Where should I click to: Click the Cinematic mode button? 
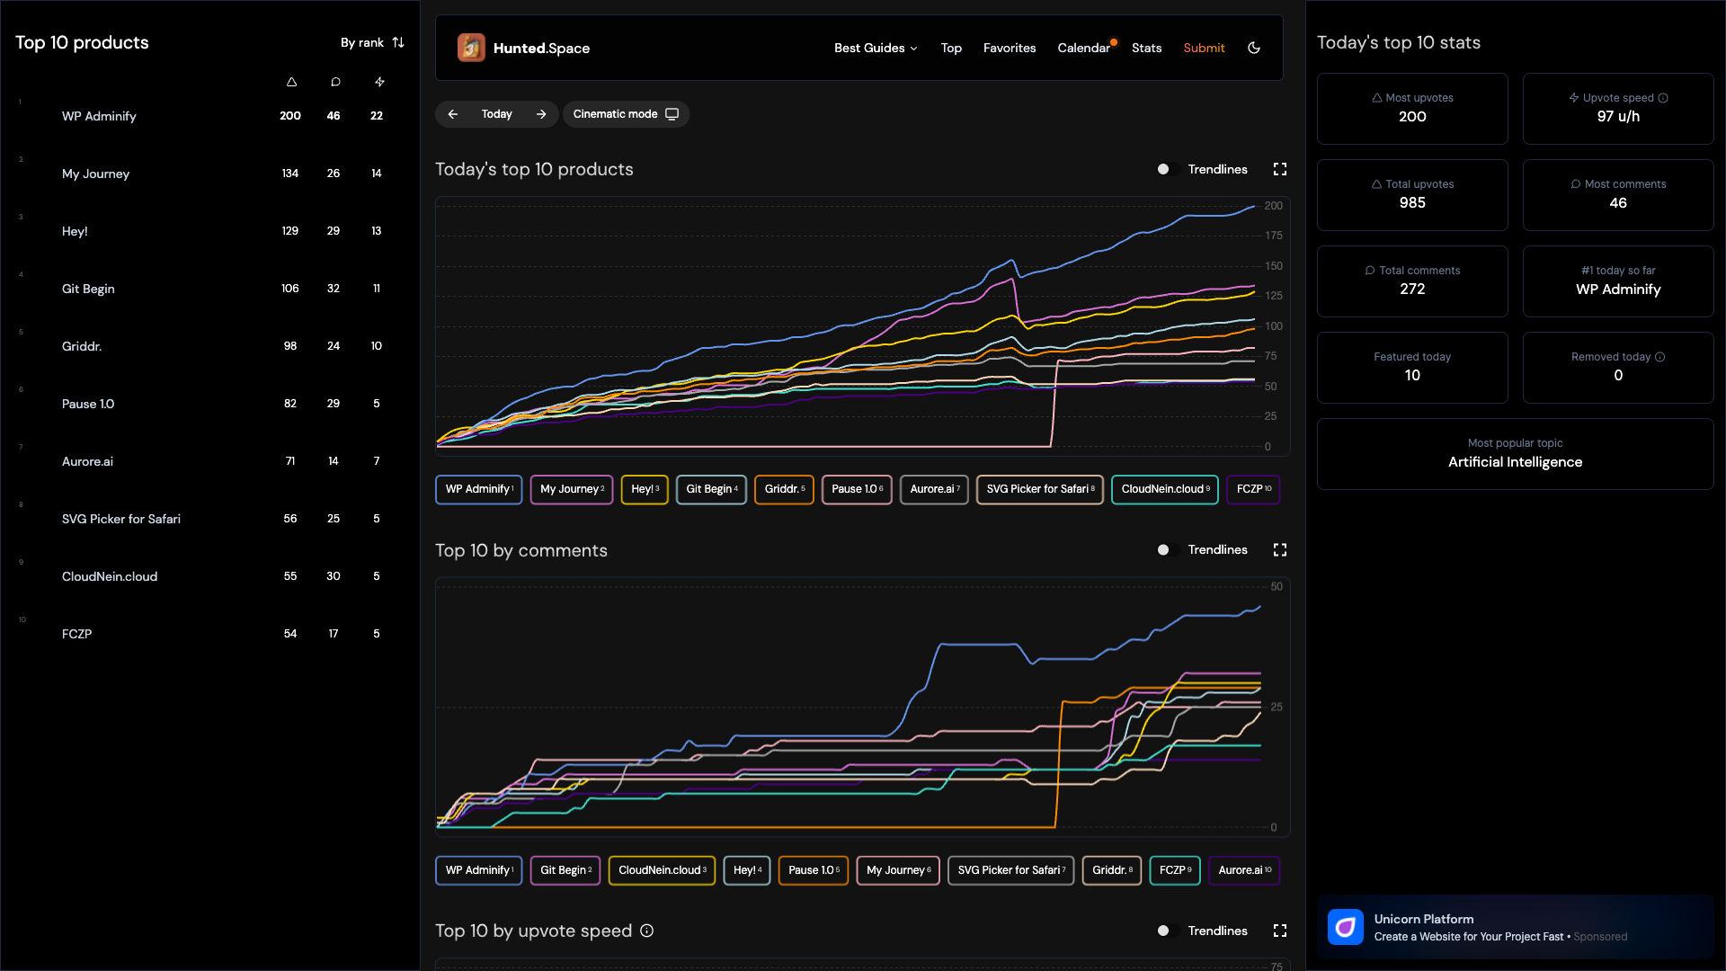pos(627,114)
